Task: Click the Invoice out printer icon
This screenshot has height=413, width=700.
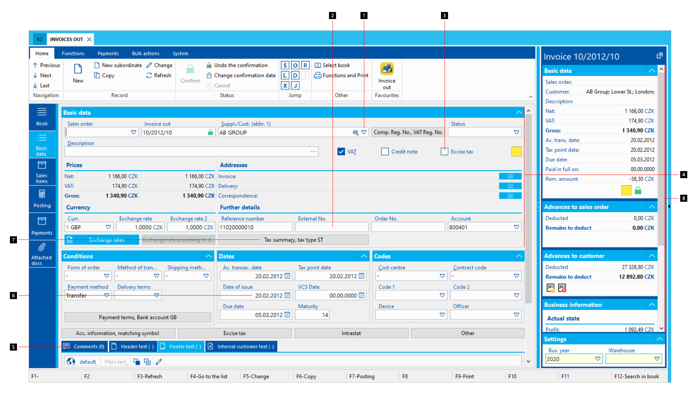Action: tap(387, 69)
